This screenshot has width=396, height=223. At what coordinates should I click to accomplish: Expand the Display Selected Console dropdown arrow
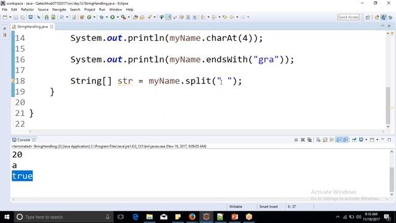click(366, 140)
